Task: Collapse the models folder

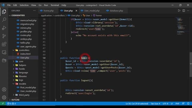Action: click(x=22, y=84)
